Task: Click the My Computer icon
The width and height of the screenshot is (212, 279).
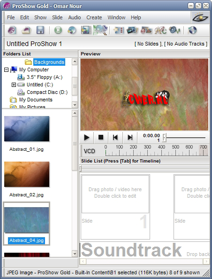Action: click(x=14, y=70)
